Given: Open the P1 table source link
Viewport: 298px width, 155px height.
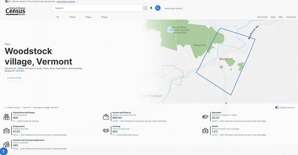Looking at the screenshot, I should coord(14,121).
